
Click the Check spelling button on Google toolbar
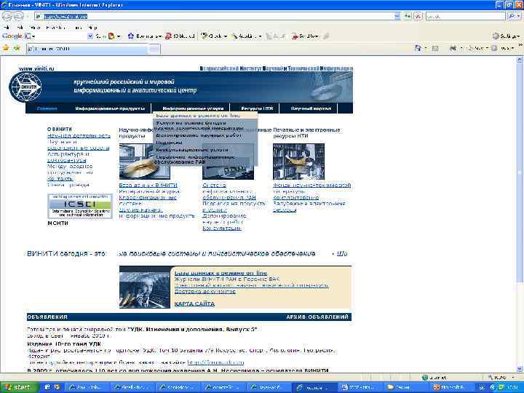[x=213, y=36]
